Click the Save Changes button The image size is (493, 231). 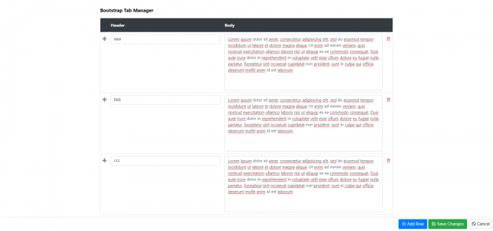coord(448,224)
